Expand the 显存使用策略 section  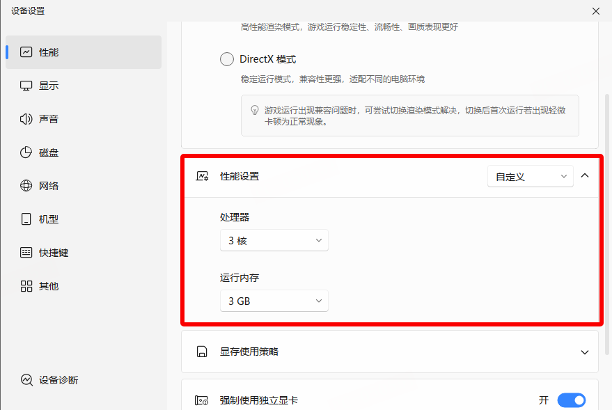[584, 352]
